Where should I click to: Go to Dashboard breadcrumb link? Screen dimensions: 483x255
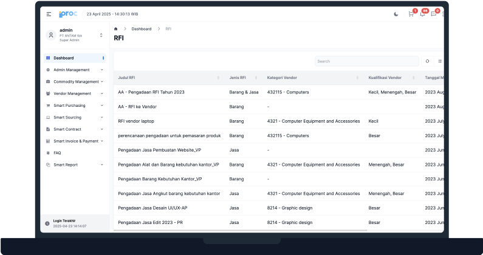(x=142, y=29)
